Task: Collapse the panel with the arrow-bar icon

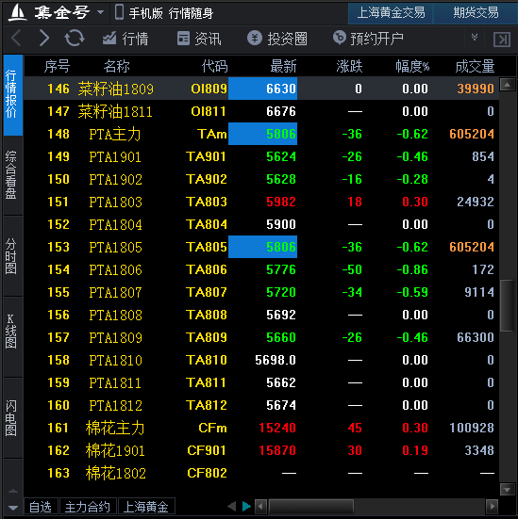Action: [x=502, y=40]
